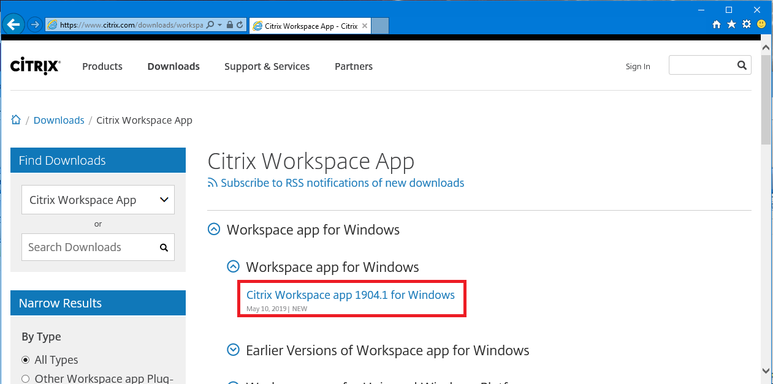The width and height of the screenshot is (773, 384).
Task: Open the Products menu
Action: pos(102,66)
